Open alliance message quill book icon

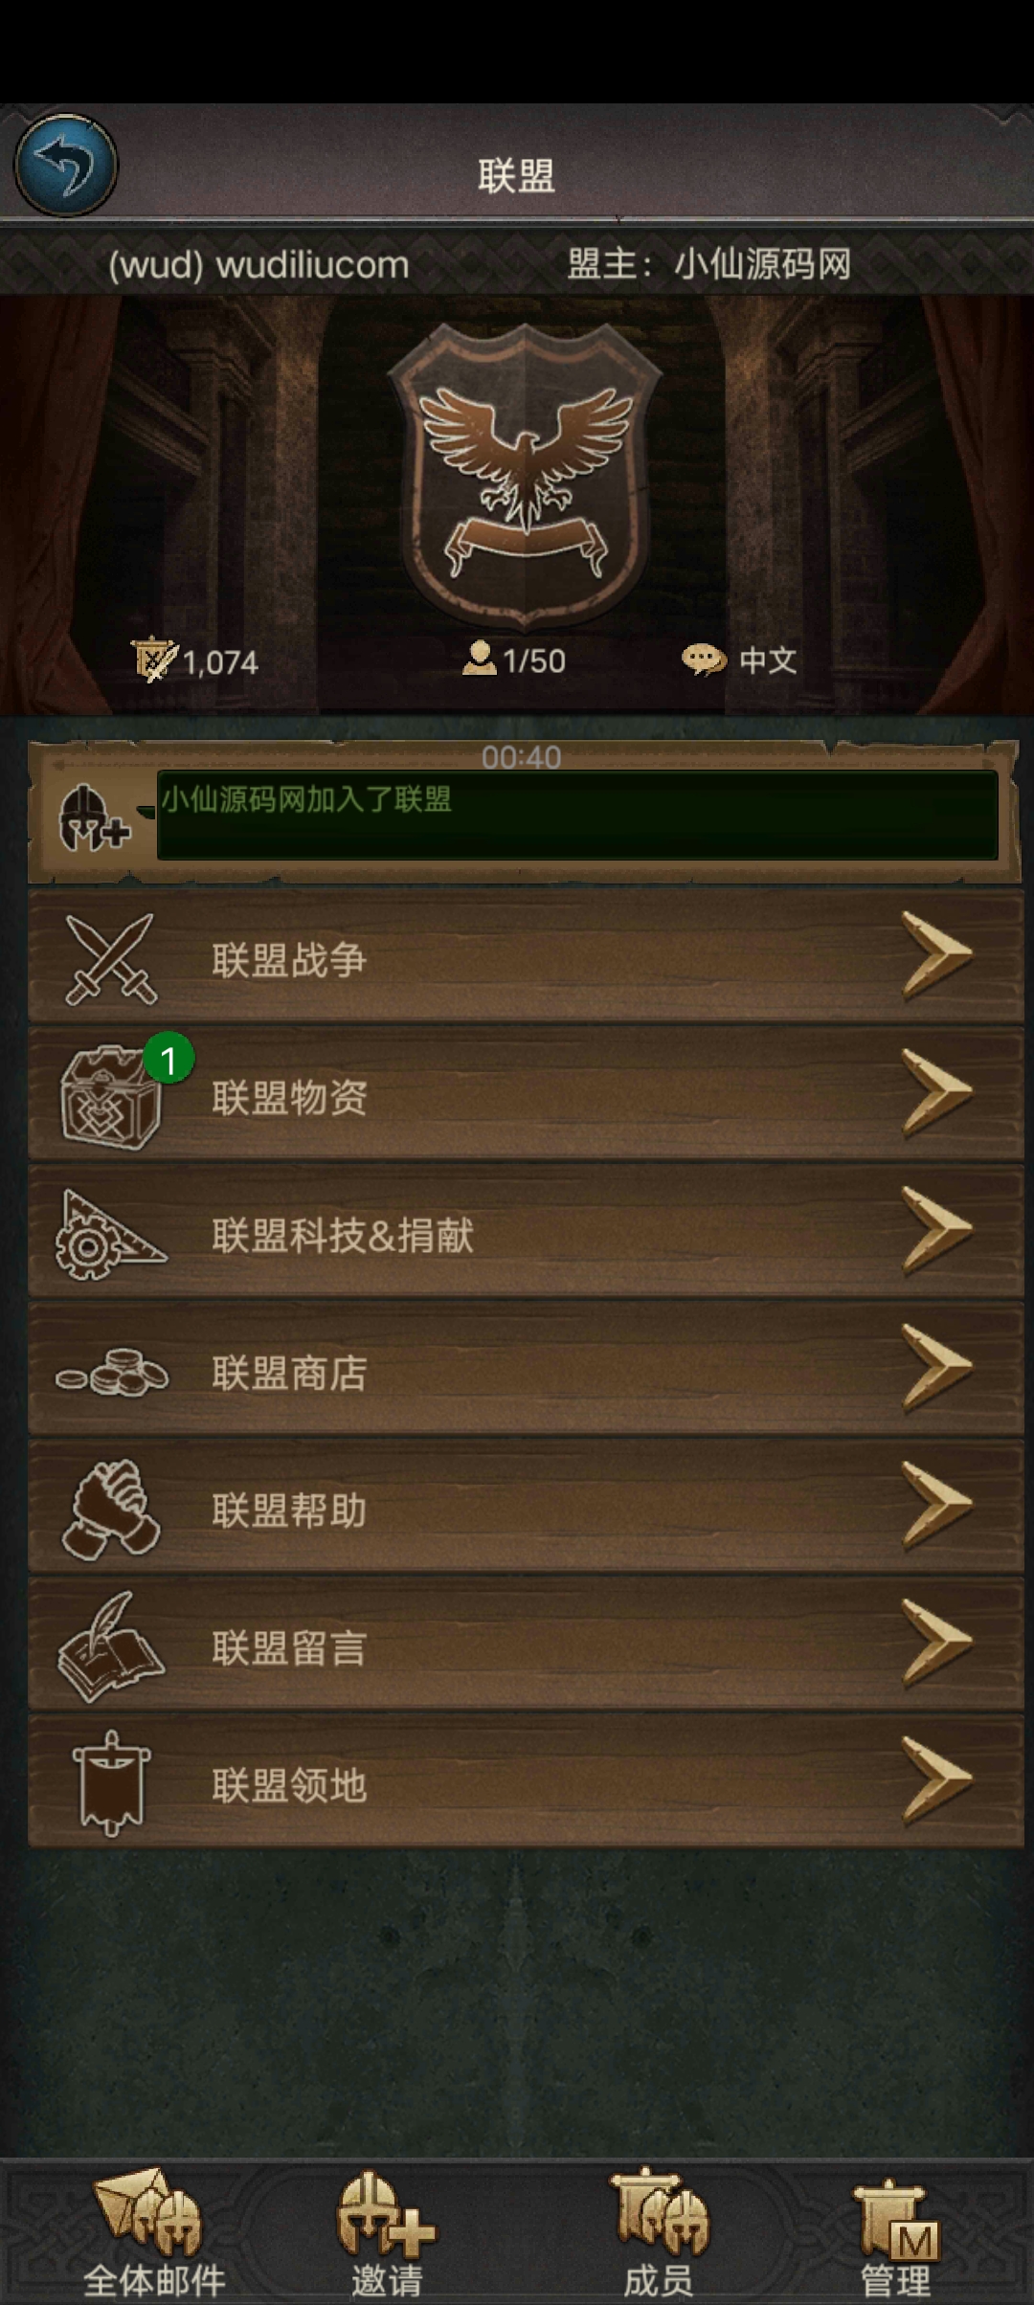pos(110,1647)
